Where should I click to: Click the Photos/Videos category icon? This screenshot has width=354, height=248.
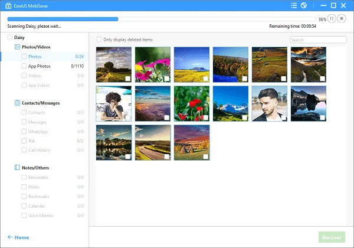(17, 47)
